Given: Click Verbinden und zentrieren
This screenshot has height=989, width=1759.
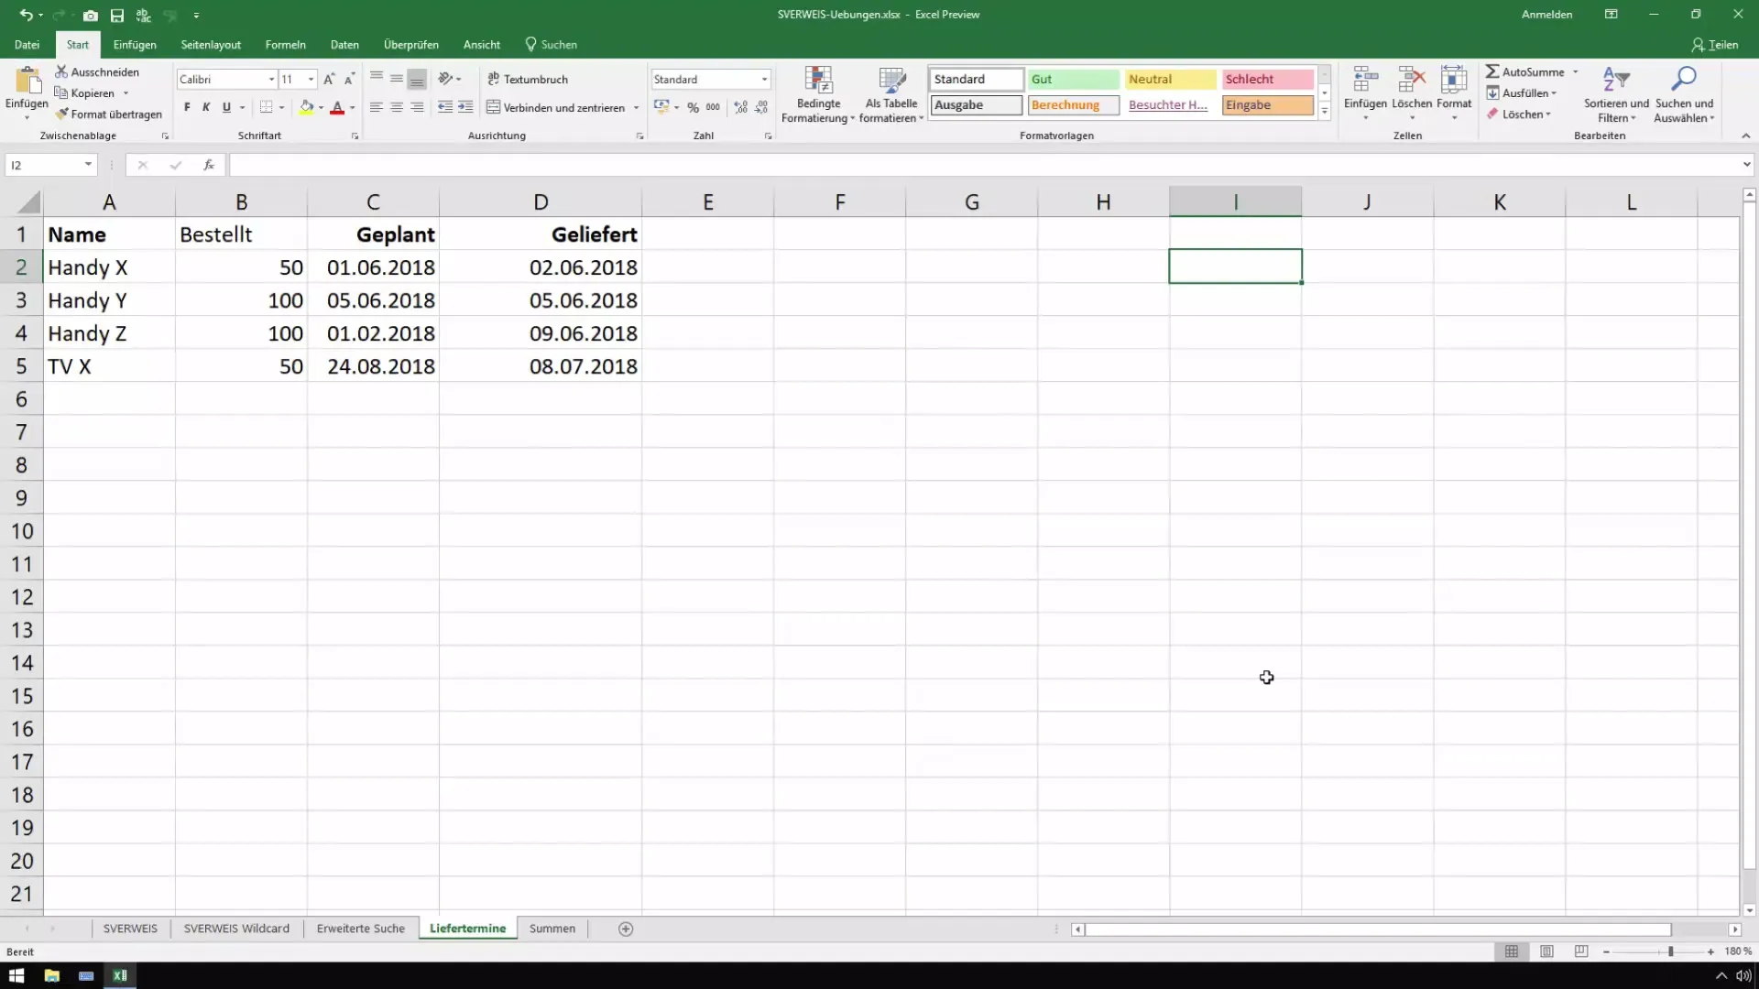Looking at the screenshot, I should pos(555,107).
